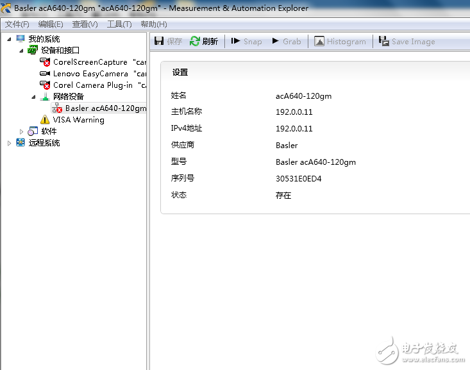Select the 网络设备 tree label
This screenshot has width=470, height=370.
pos(69,97)
